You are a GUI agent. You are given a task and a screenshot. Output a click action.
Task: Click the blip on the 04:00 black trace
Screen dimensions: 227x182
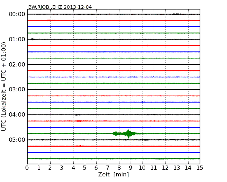tap(78, 115)
